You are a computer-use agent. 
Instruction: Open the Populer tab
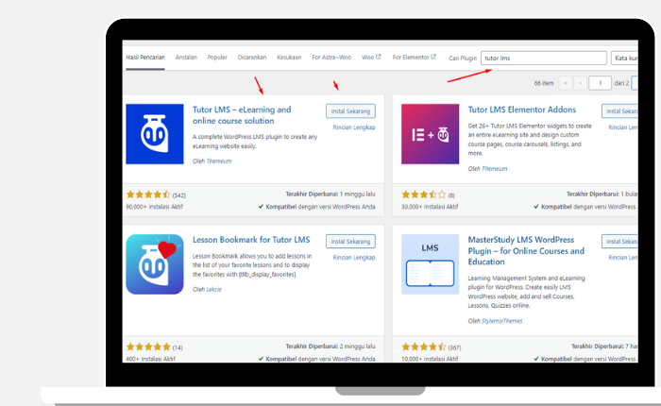click(x=217, y=58)
